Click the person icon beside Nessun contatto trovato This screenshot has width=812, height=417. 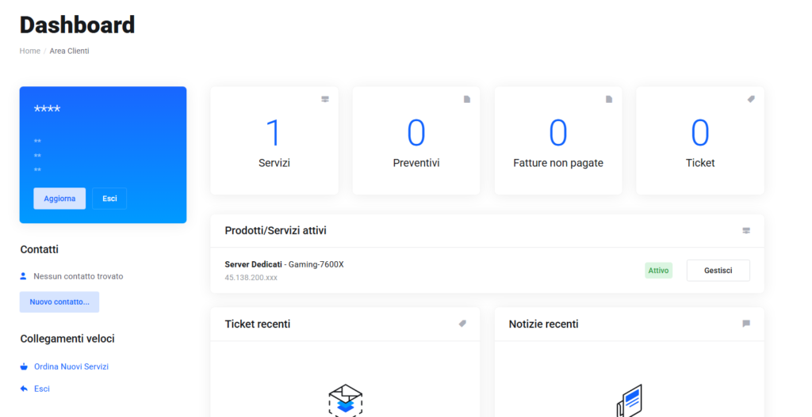[23, 276]
